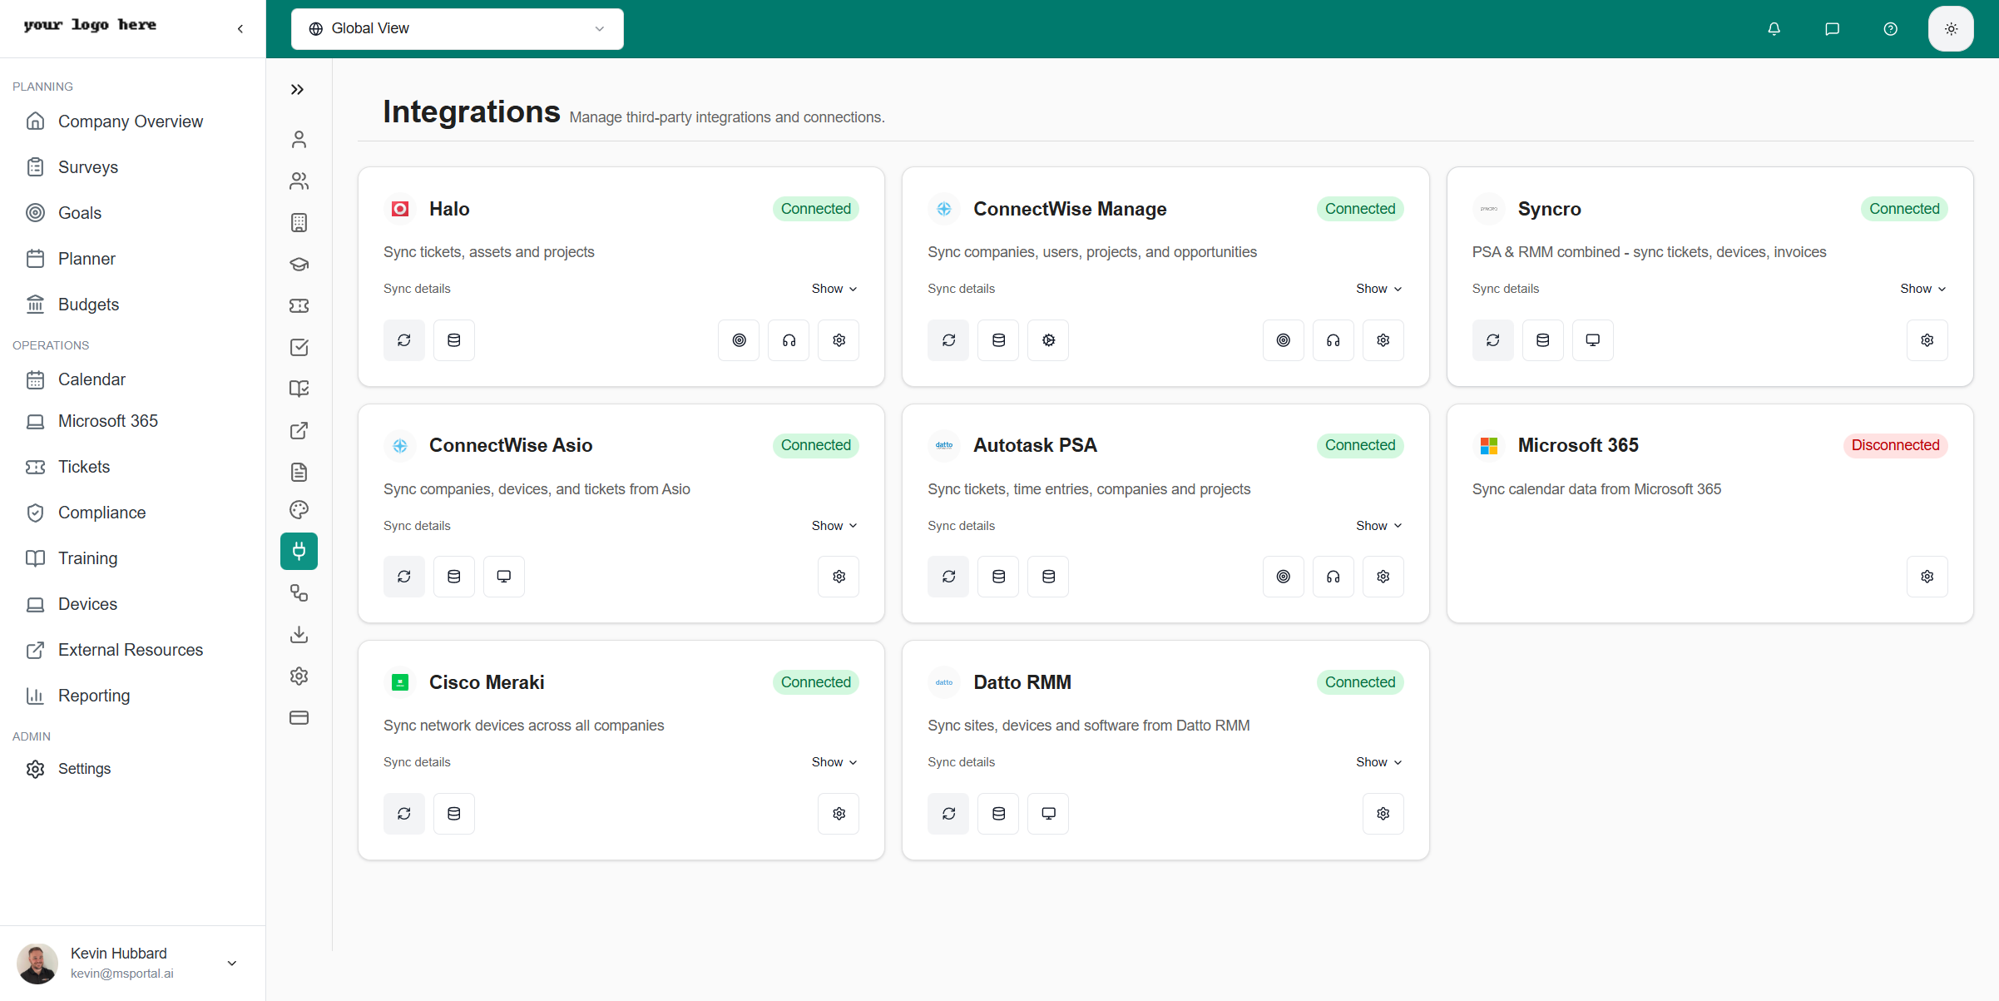Open the chat feedback icon in the top bar

(x=1832, y=28)
